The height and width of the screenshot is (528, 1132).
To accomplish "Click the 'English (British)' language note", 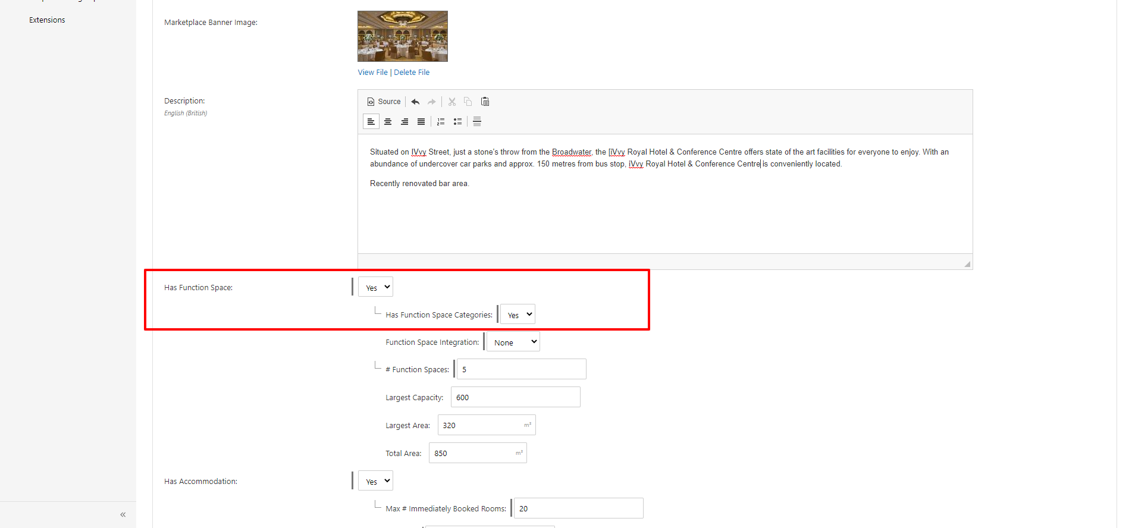I will 186,113.
